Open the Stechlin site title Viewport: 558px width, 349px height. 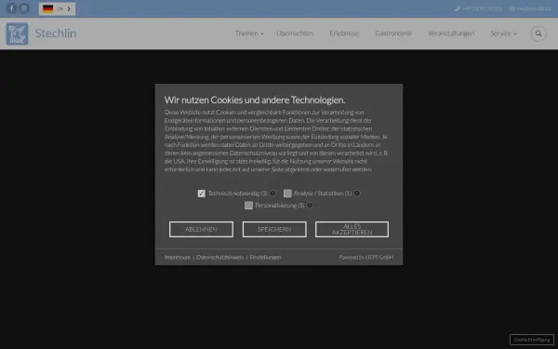pyautogui.click(x=56, y=34)
